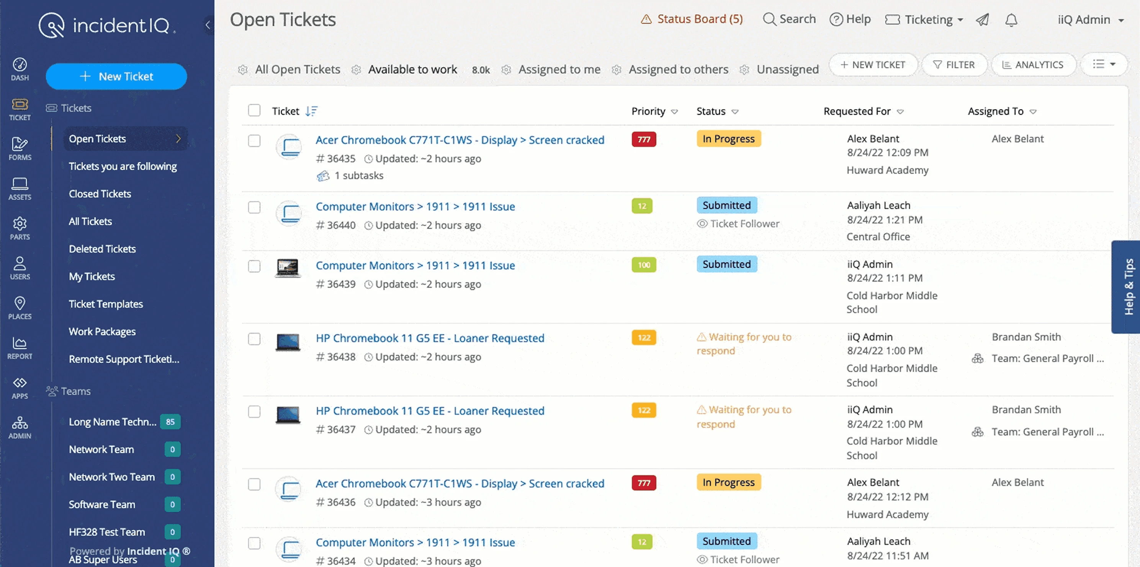Open the Parts sidebar icon
The image size is (1140, 567).
pos(20,229)
